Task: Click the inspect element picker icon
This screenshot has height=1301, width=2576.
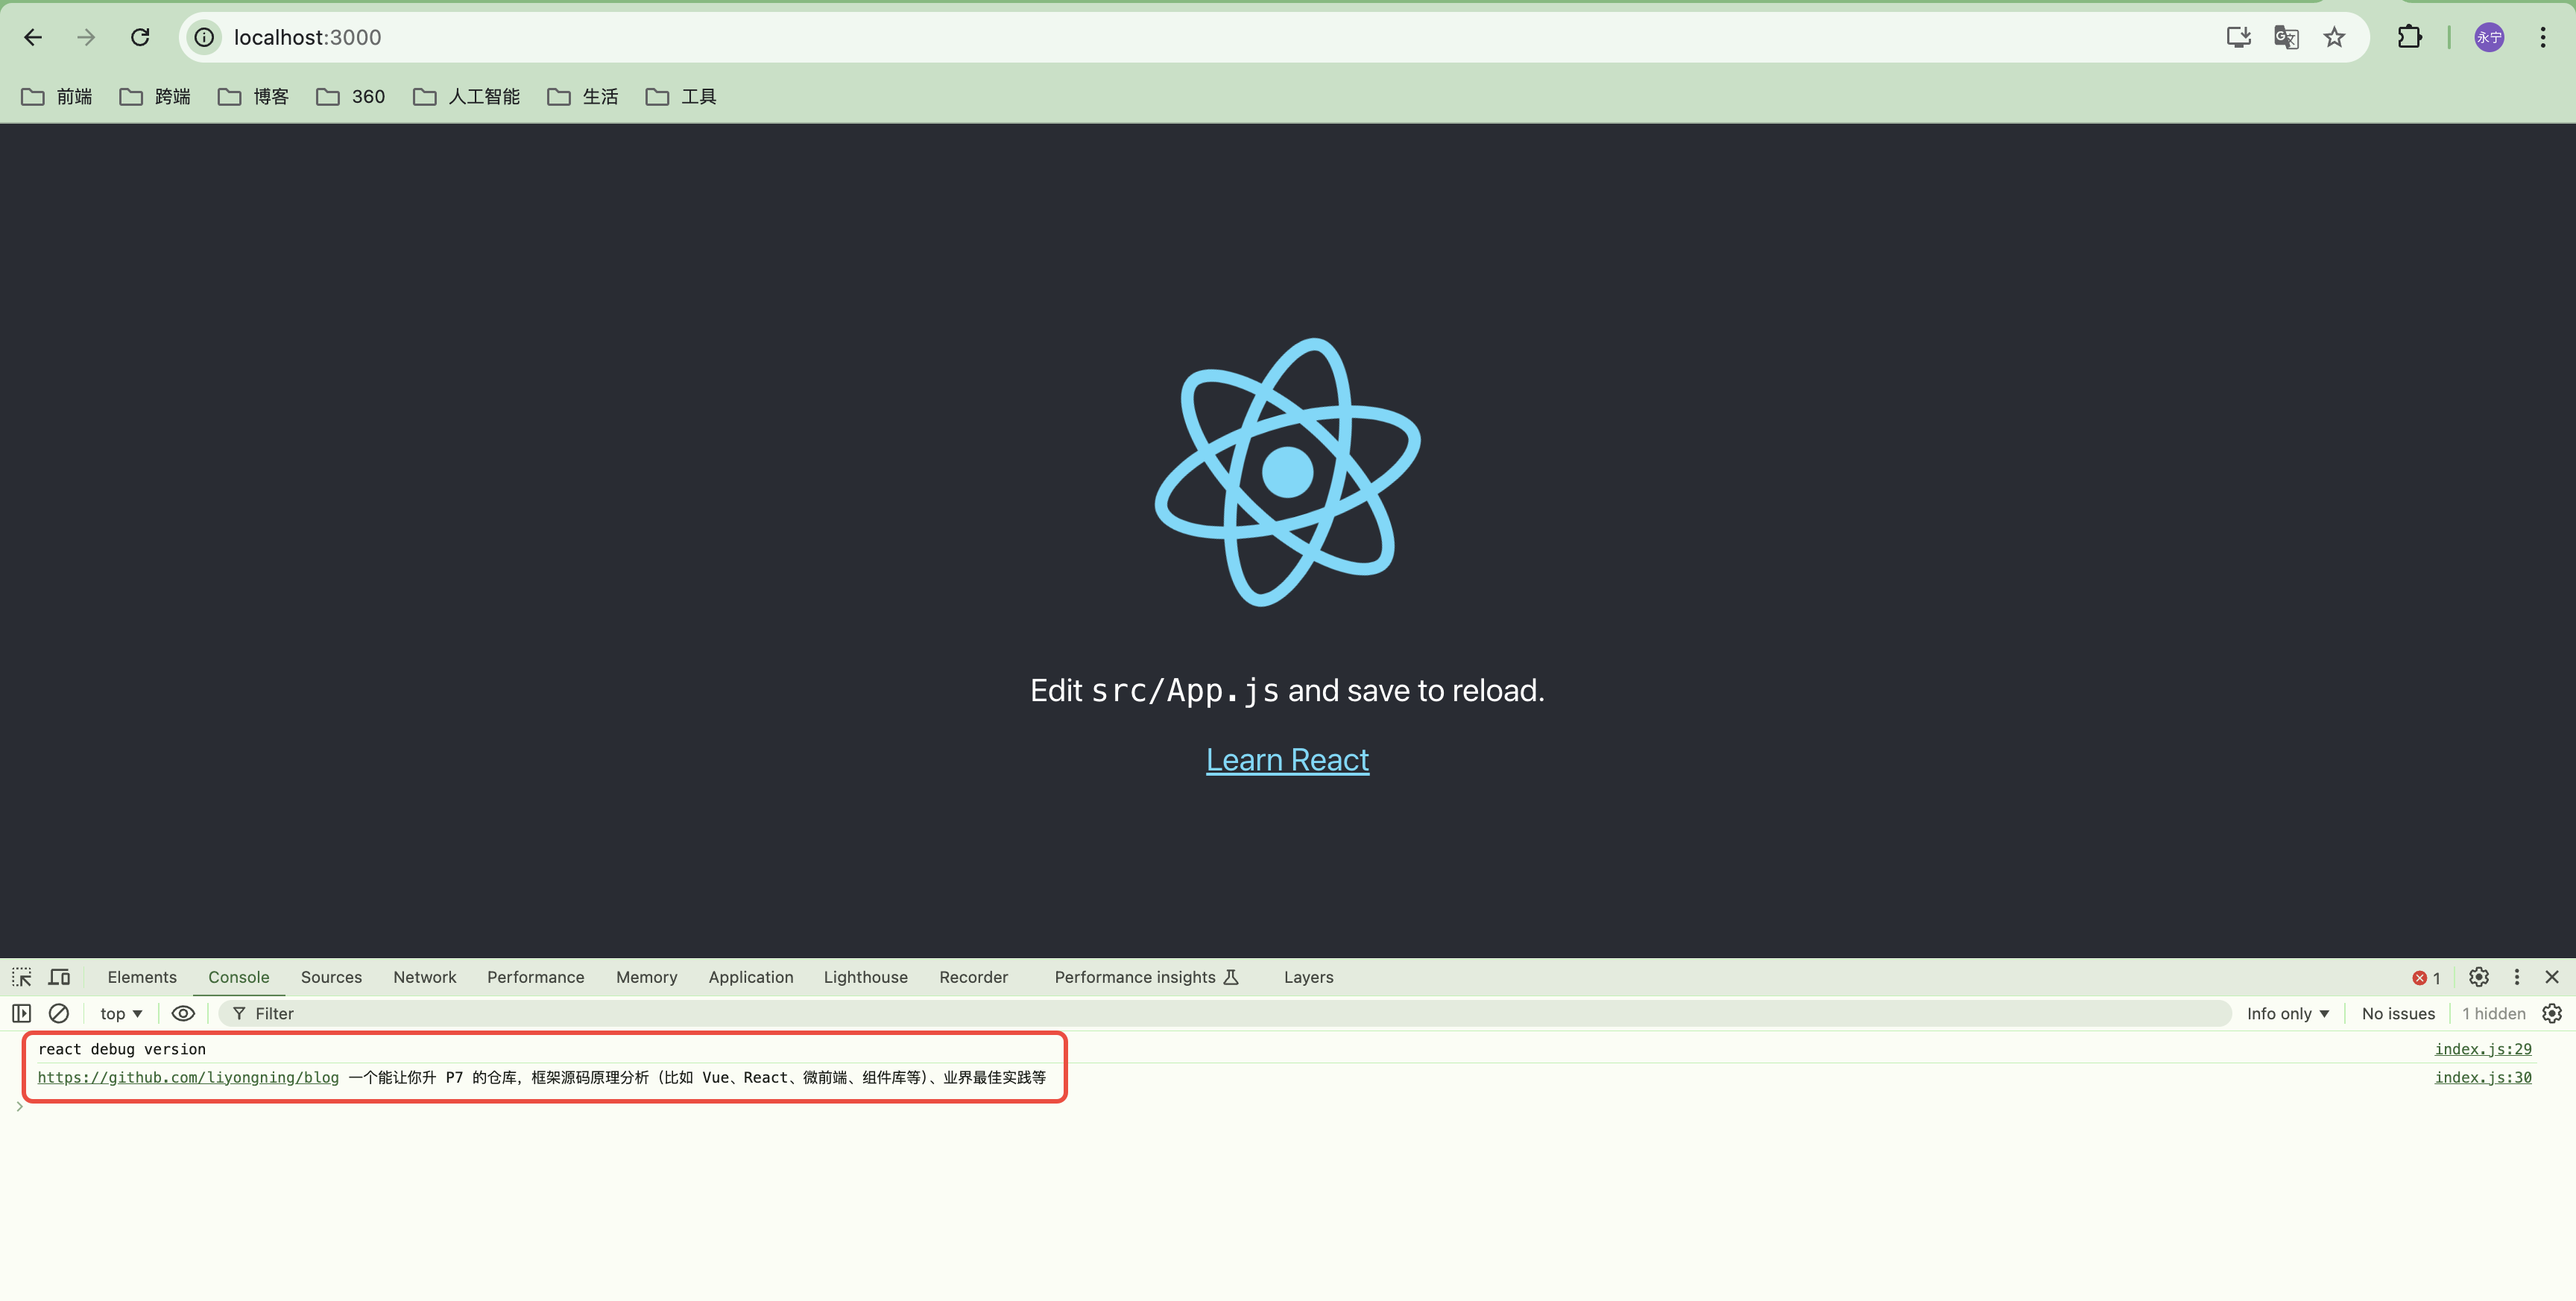Action: point(22,977)
